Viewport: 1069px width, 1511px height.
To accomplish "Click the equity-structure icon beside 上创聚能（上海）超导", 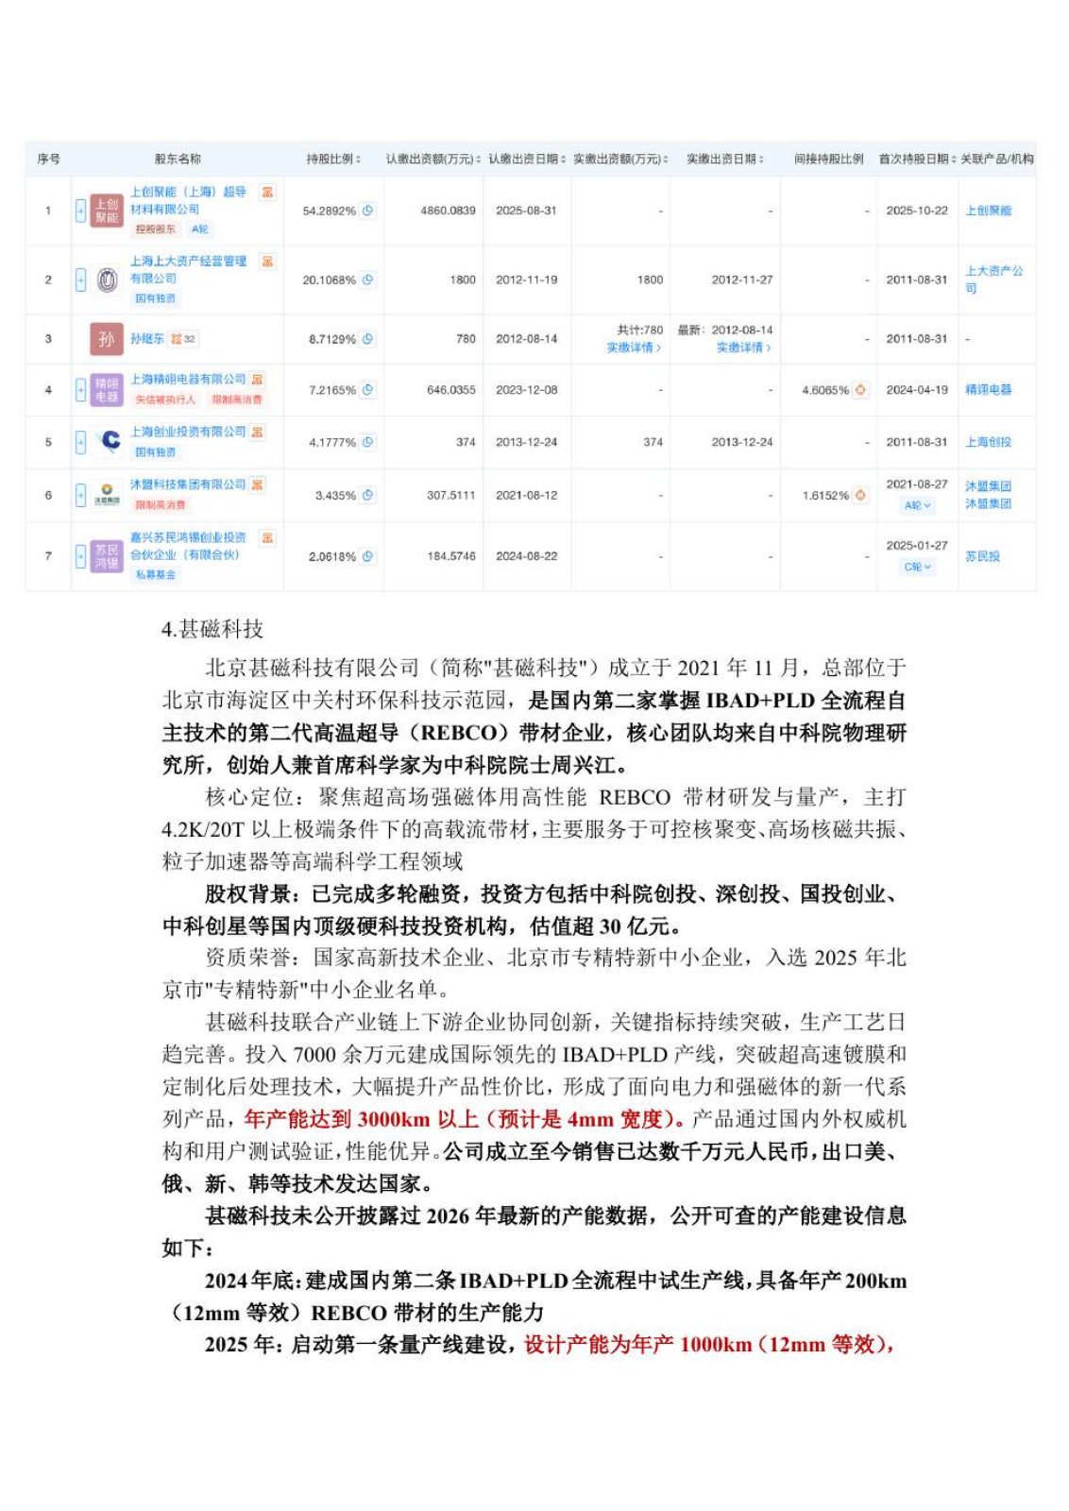I will pyautogui.click(x=267, y=192).
